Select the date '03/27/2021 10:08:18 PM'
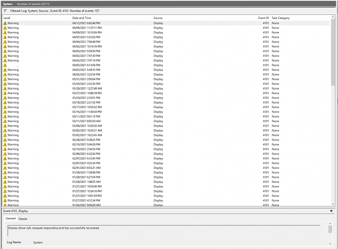338x249 pixels. coord(87,93)
